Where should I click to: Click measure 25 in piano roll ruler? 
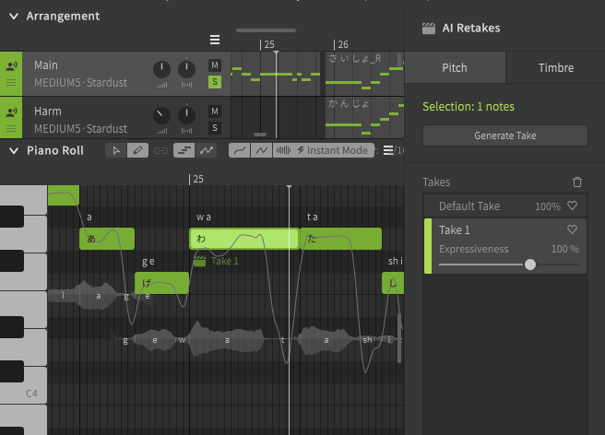[x=196, y=180]
